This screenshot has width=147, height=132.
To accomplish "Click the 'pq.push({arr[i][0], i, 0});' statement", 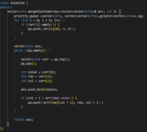I will (51, 29).
